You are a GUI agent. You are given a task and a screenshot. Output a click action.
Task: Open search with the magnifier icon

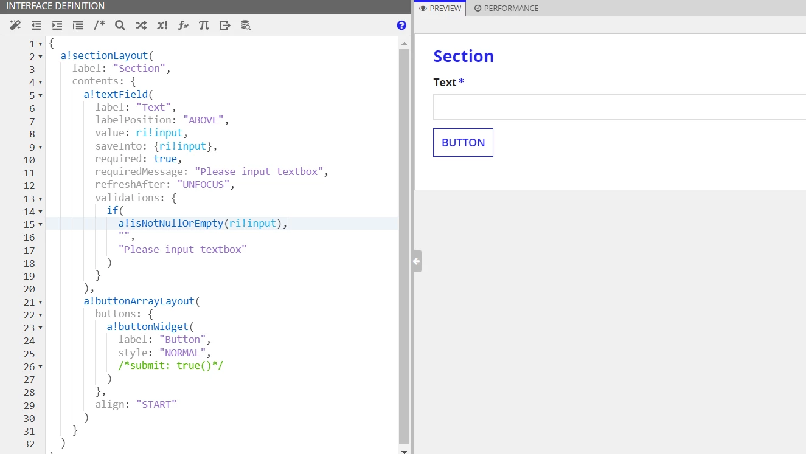click(120, 25)
